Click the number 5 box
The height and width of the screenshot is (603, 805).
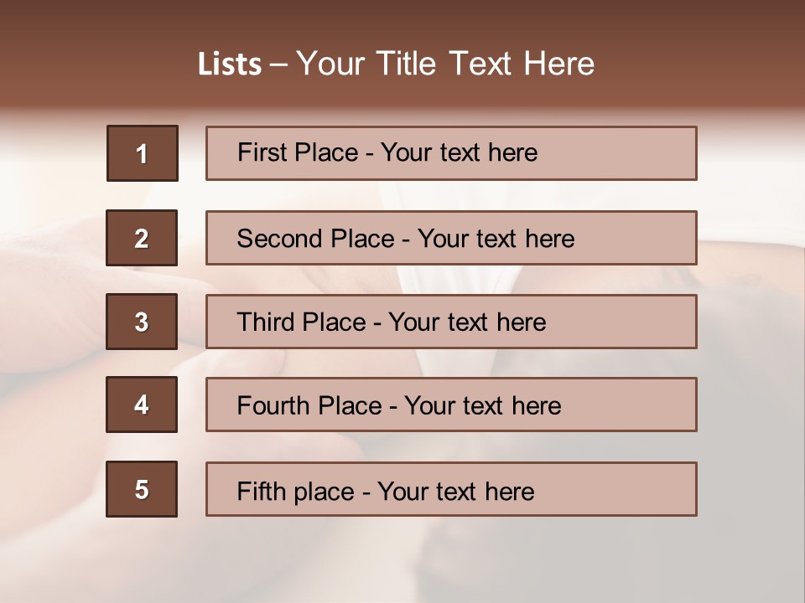[142, 489]
